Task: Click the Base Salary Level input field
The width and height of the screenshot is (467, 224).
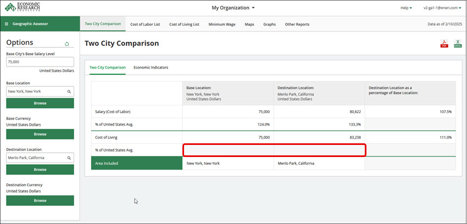Action: pos(40,62)
